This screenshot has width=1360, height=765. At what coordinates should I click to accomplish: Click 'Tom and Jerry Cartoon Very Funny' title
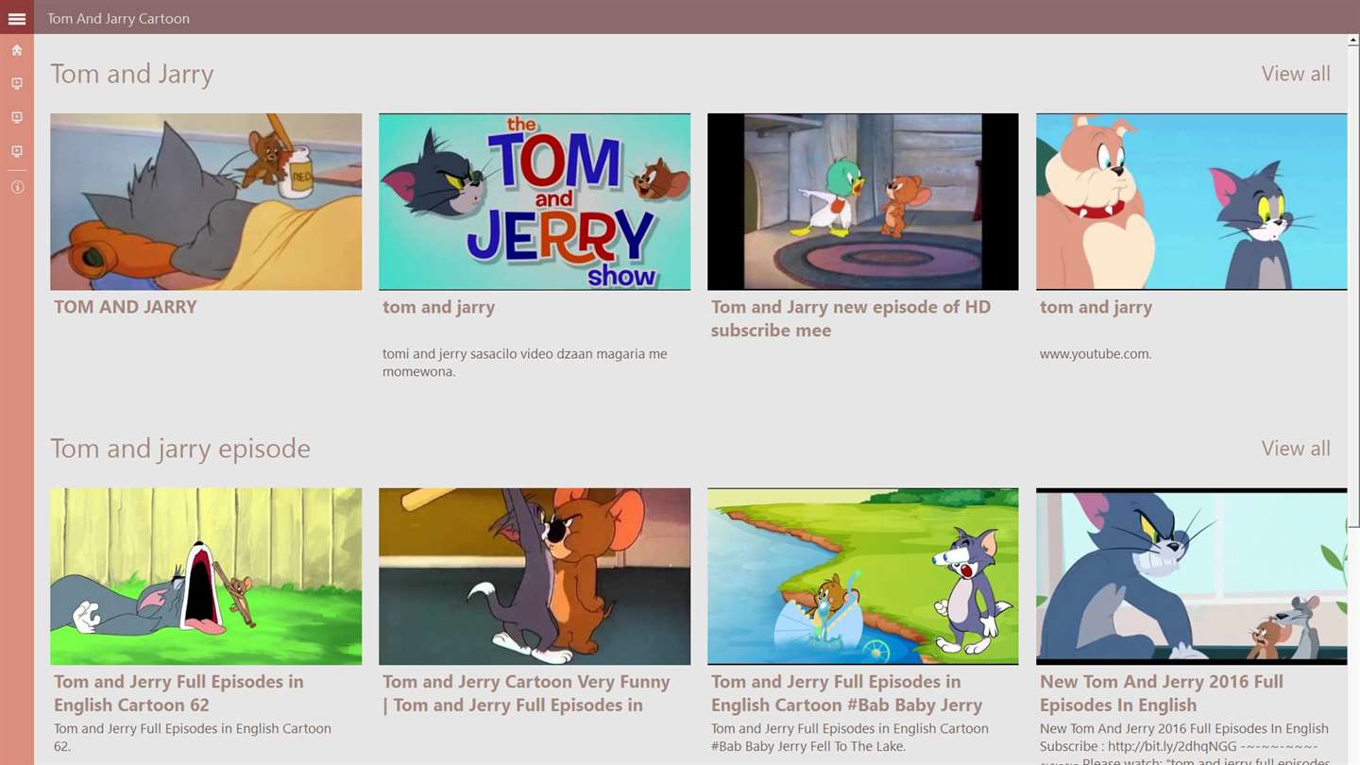(526, 693)
